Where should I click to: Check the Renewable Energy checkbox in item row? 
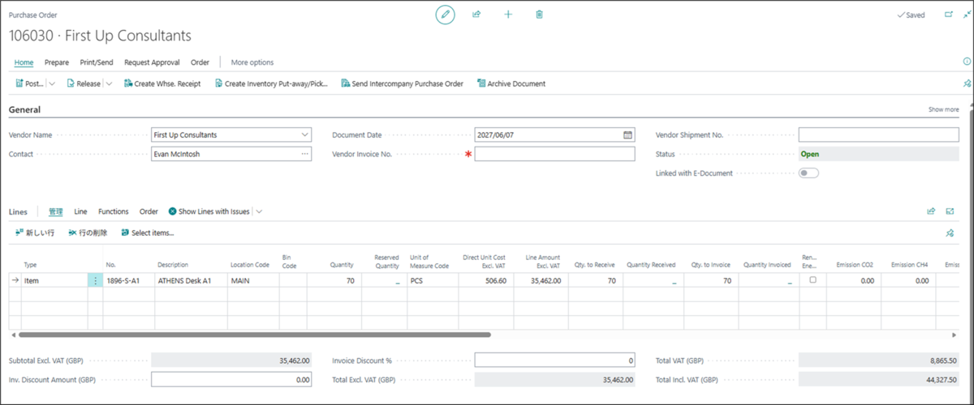coord(812,279)
